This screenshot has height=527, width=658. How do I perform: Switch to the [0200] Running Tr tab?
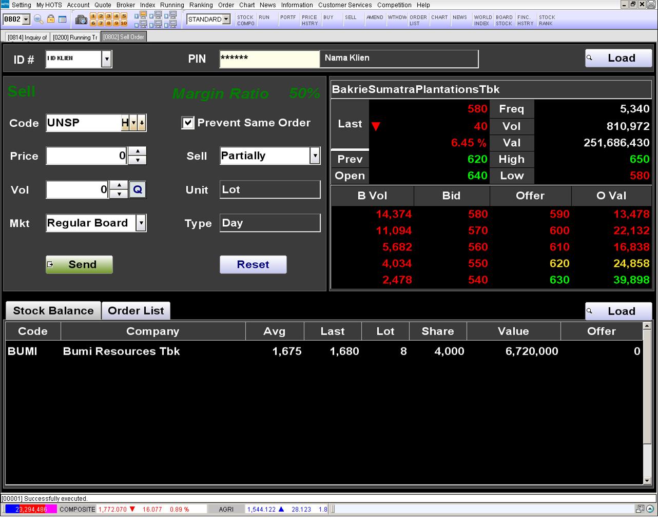75,37
